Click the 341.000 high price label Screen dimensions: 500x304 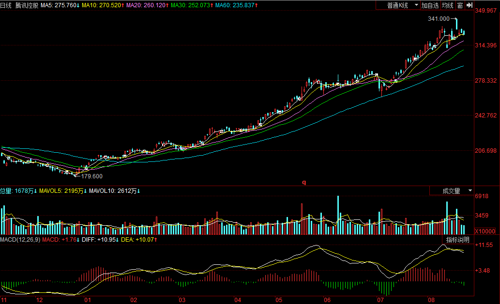pos(439,19)
